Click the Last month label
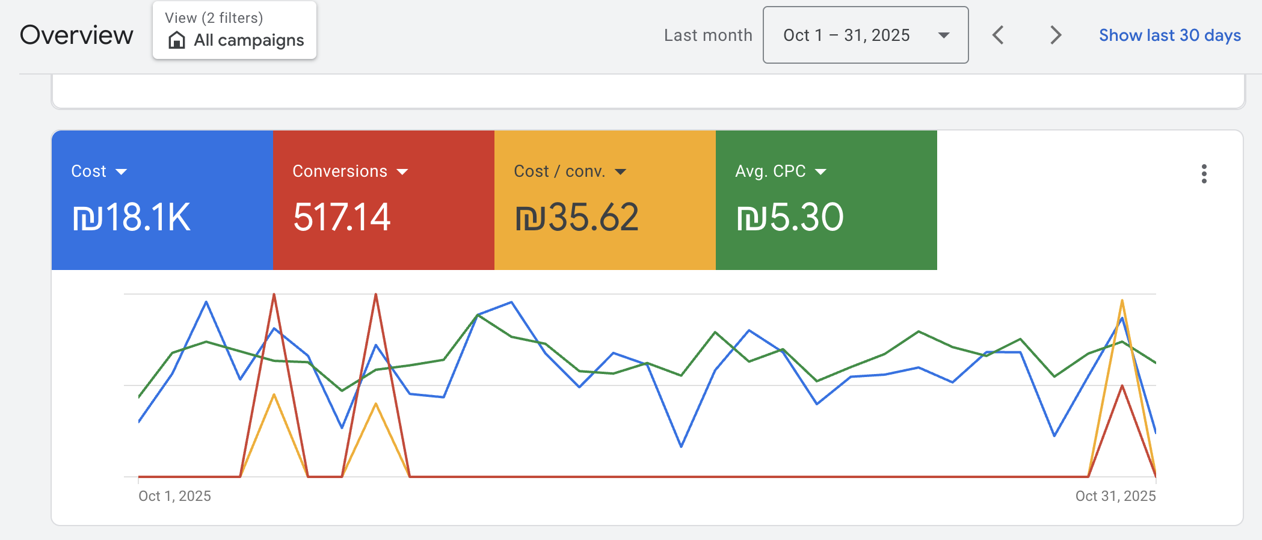The width and height of the screenshot is (1262, 540). click(708, 35)
